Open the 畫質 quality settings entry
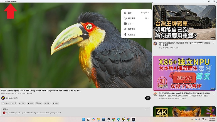Viewport: 217px width, 122px height. [136, 13]
